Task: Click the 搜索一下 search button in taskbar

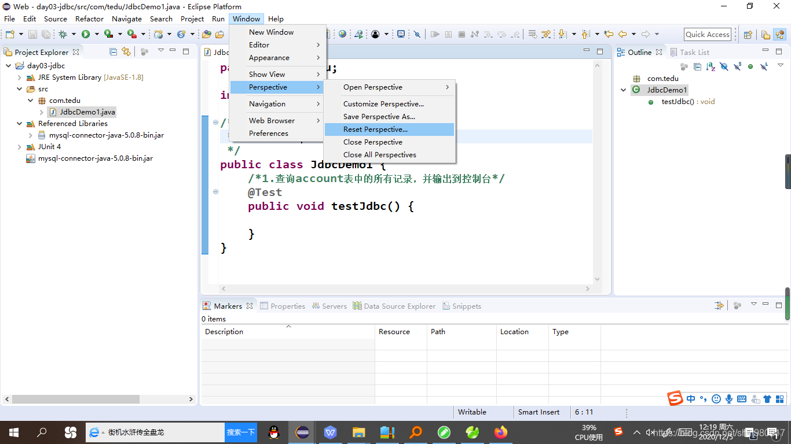Action: pos(241,432)
